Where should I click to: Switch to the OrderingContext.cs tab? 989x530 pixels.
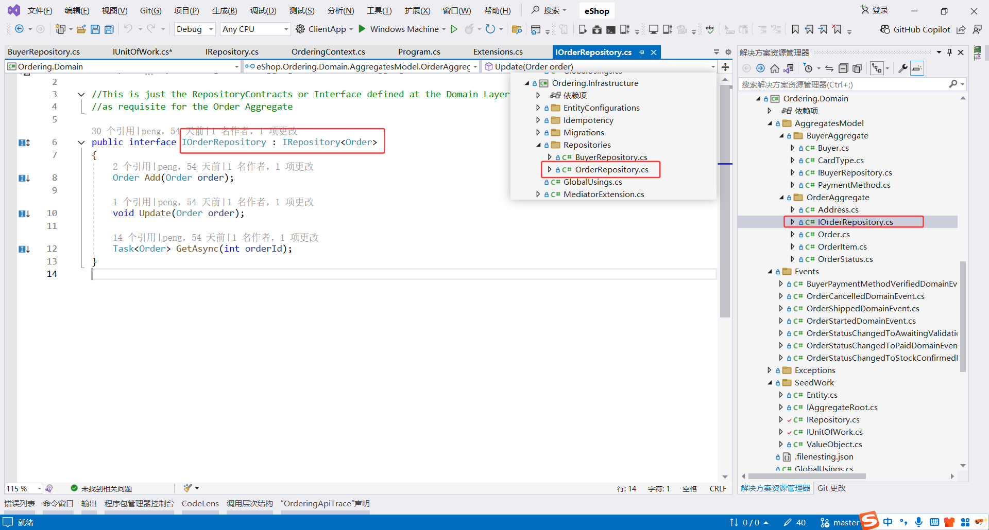tap(328, 52)
